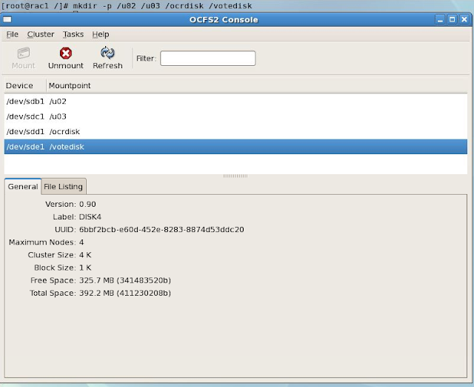This screenshot has width=474, height=387.
Task: Select the /dev/sdd1 device row
Action: [236, 132]
